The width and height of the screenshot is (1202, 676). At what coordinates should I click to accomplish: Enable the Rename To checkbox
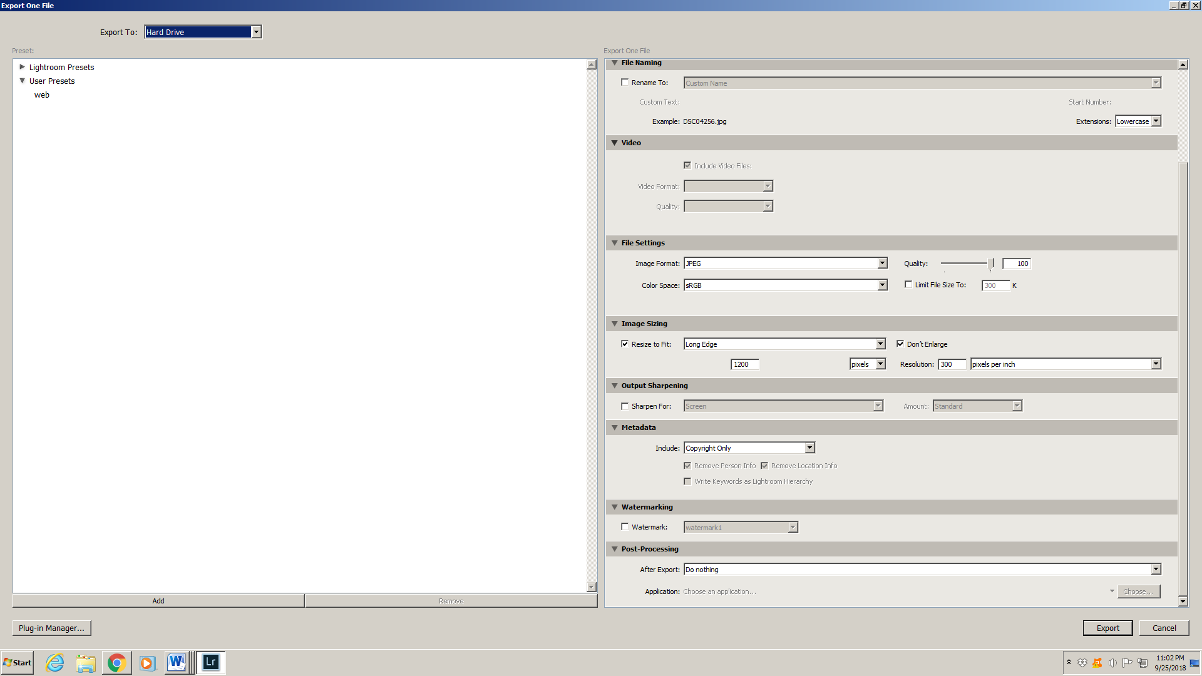pyautogui.click(x=625, y=82)
